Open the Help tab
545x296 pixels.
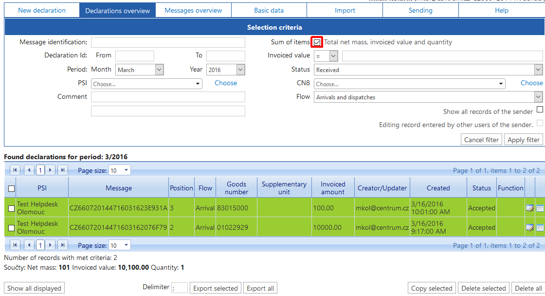pos(502,10)
